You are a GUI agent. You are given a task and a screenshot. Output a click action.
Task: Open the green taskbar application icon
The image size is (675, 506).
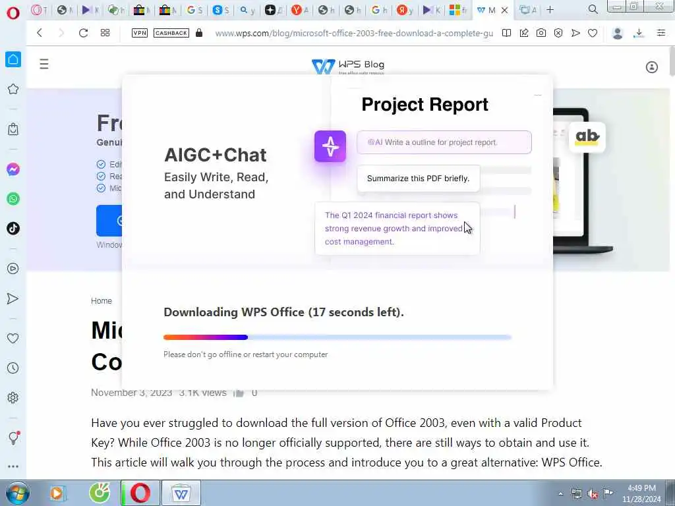(100, 493)
